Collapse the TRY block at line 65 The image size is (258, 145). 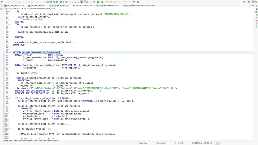click(x=9, y=24)
